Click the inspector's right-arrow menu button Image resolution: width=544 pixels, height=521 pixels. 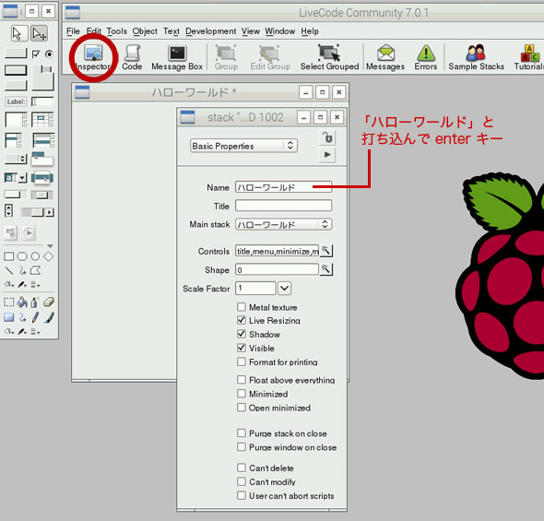tap(327, 155)
